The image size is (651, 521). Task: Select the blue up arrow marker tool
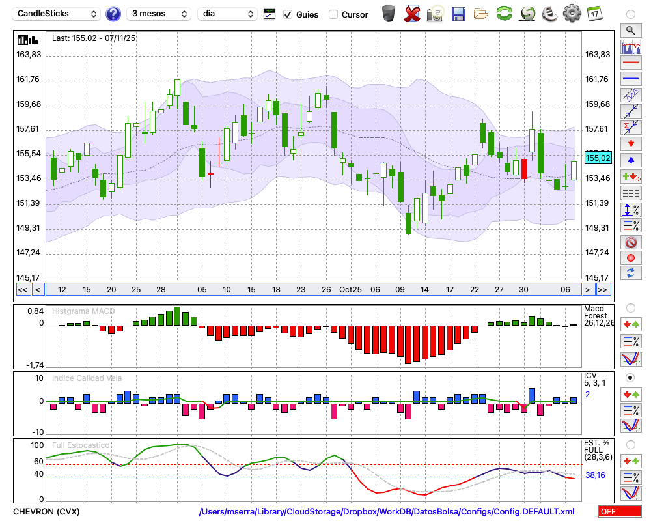tap(630, 160)
